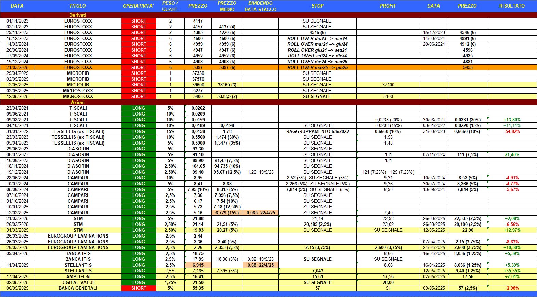Select the DIASORIN result 21,40%

[512, 154]
